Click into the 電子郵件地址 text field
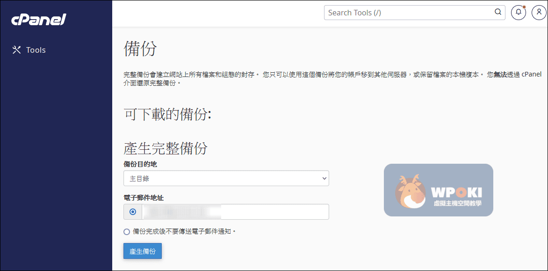The height and width of the screenshot is (271, 548). tap(235, 212)
